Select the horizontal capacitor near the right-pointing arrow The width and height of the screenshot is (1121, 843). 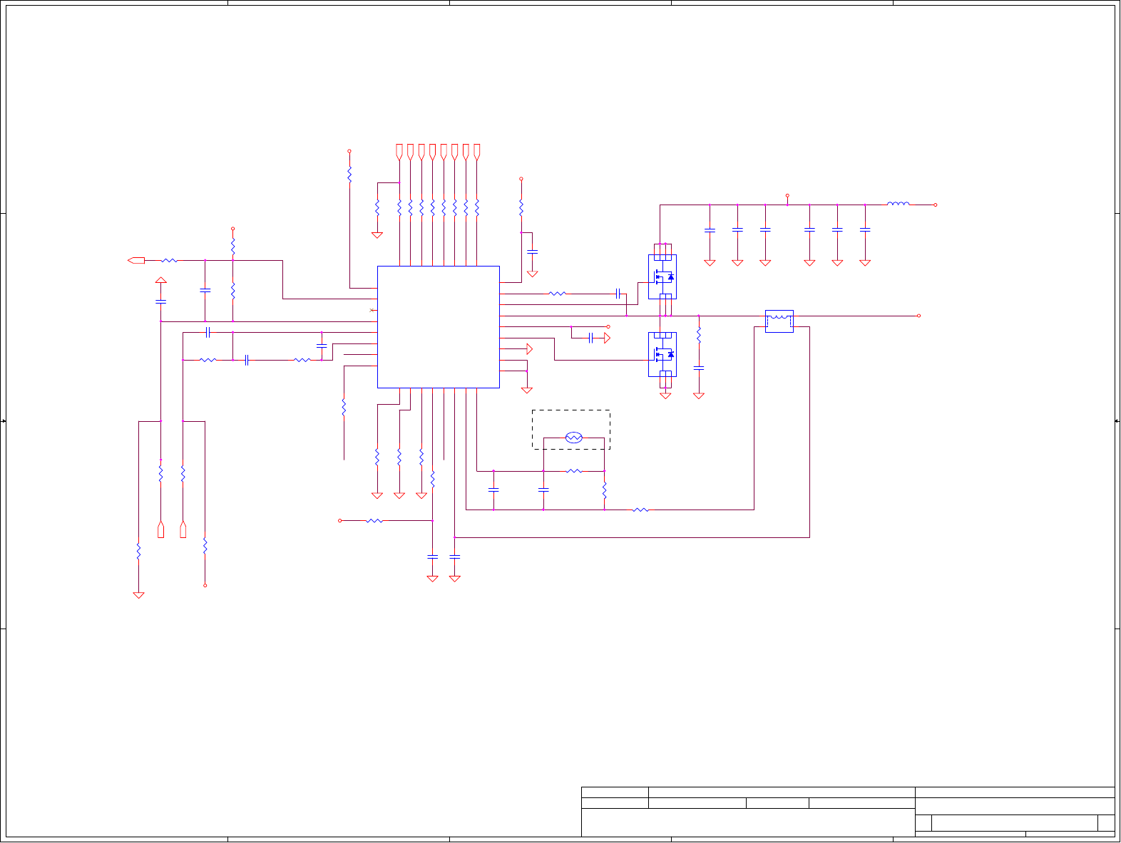590,338
